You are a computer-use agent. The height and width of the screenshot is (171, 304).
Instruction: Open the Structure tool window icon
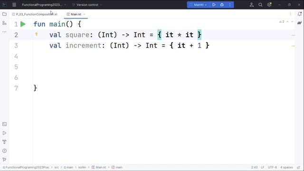click(x=4, y=23)
